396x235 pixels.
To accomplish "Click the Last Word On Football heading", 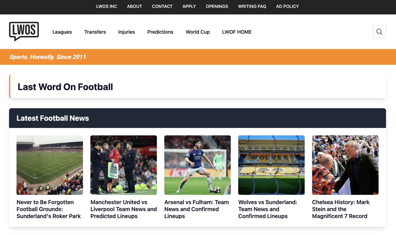I will tap(65, 87).
